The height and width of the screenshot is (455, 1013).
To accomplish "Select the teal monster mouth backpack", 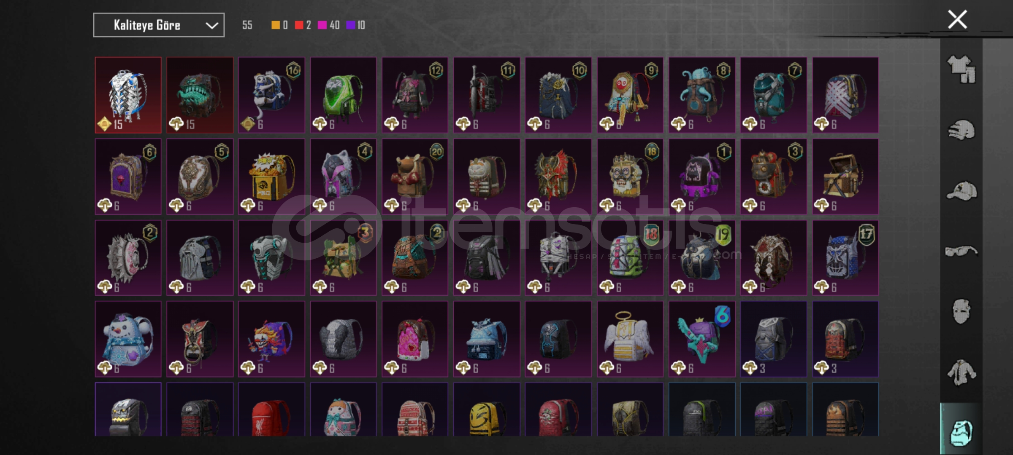I will click(200, 95).
